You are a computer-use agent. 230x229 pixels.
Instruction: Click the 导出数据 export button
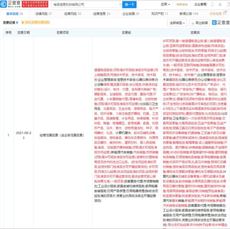tap(199, 23)
